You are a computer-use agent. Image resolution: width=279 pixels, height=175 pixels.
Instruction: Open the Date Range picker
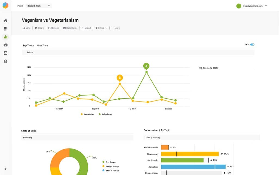[x=70, y=28]
